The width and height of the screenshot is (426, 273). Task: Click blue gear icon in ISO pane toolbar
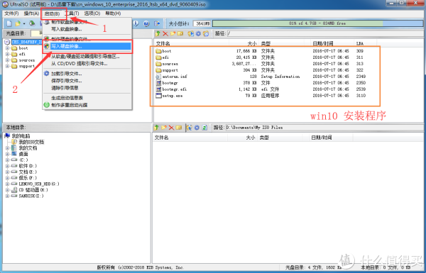coord(198,33)
